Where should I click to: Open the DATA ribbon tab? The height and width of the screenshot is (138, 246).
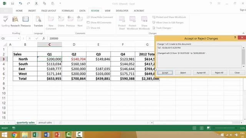coord(82,11)
